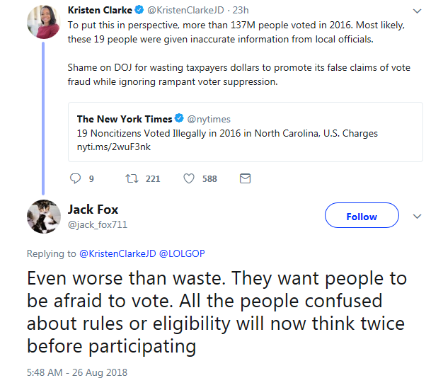Open Kristen Clarke's profile picture
The height and width of the screenshot is (378, 443).
point(43,22)
